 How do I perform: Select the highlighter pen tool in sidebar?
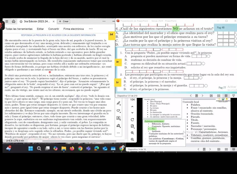point(119,103)
